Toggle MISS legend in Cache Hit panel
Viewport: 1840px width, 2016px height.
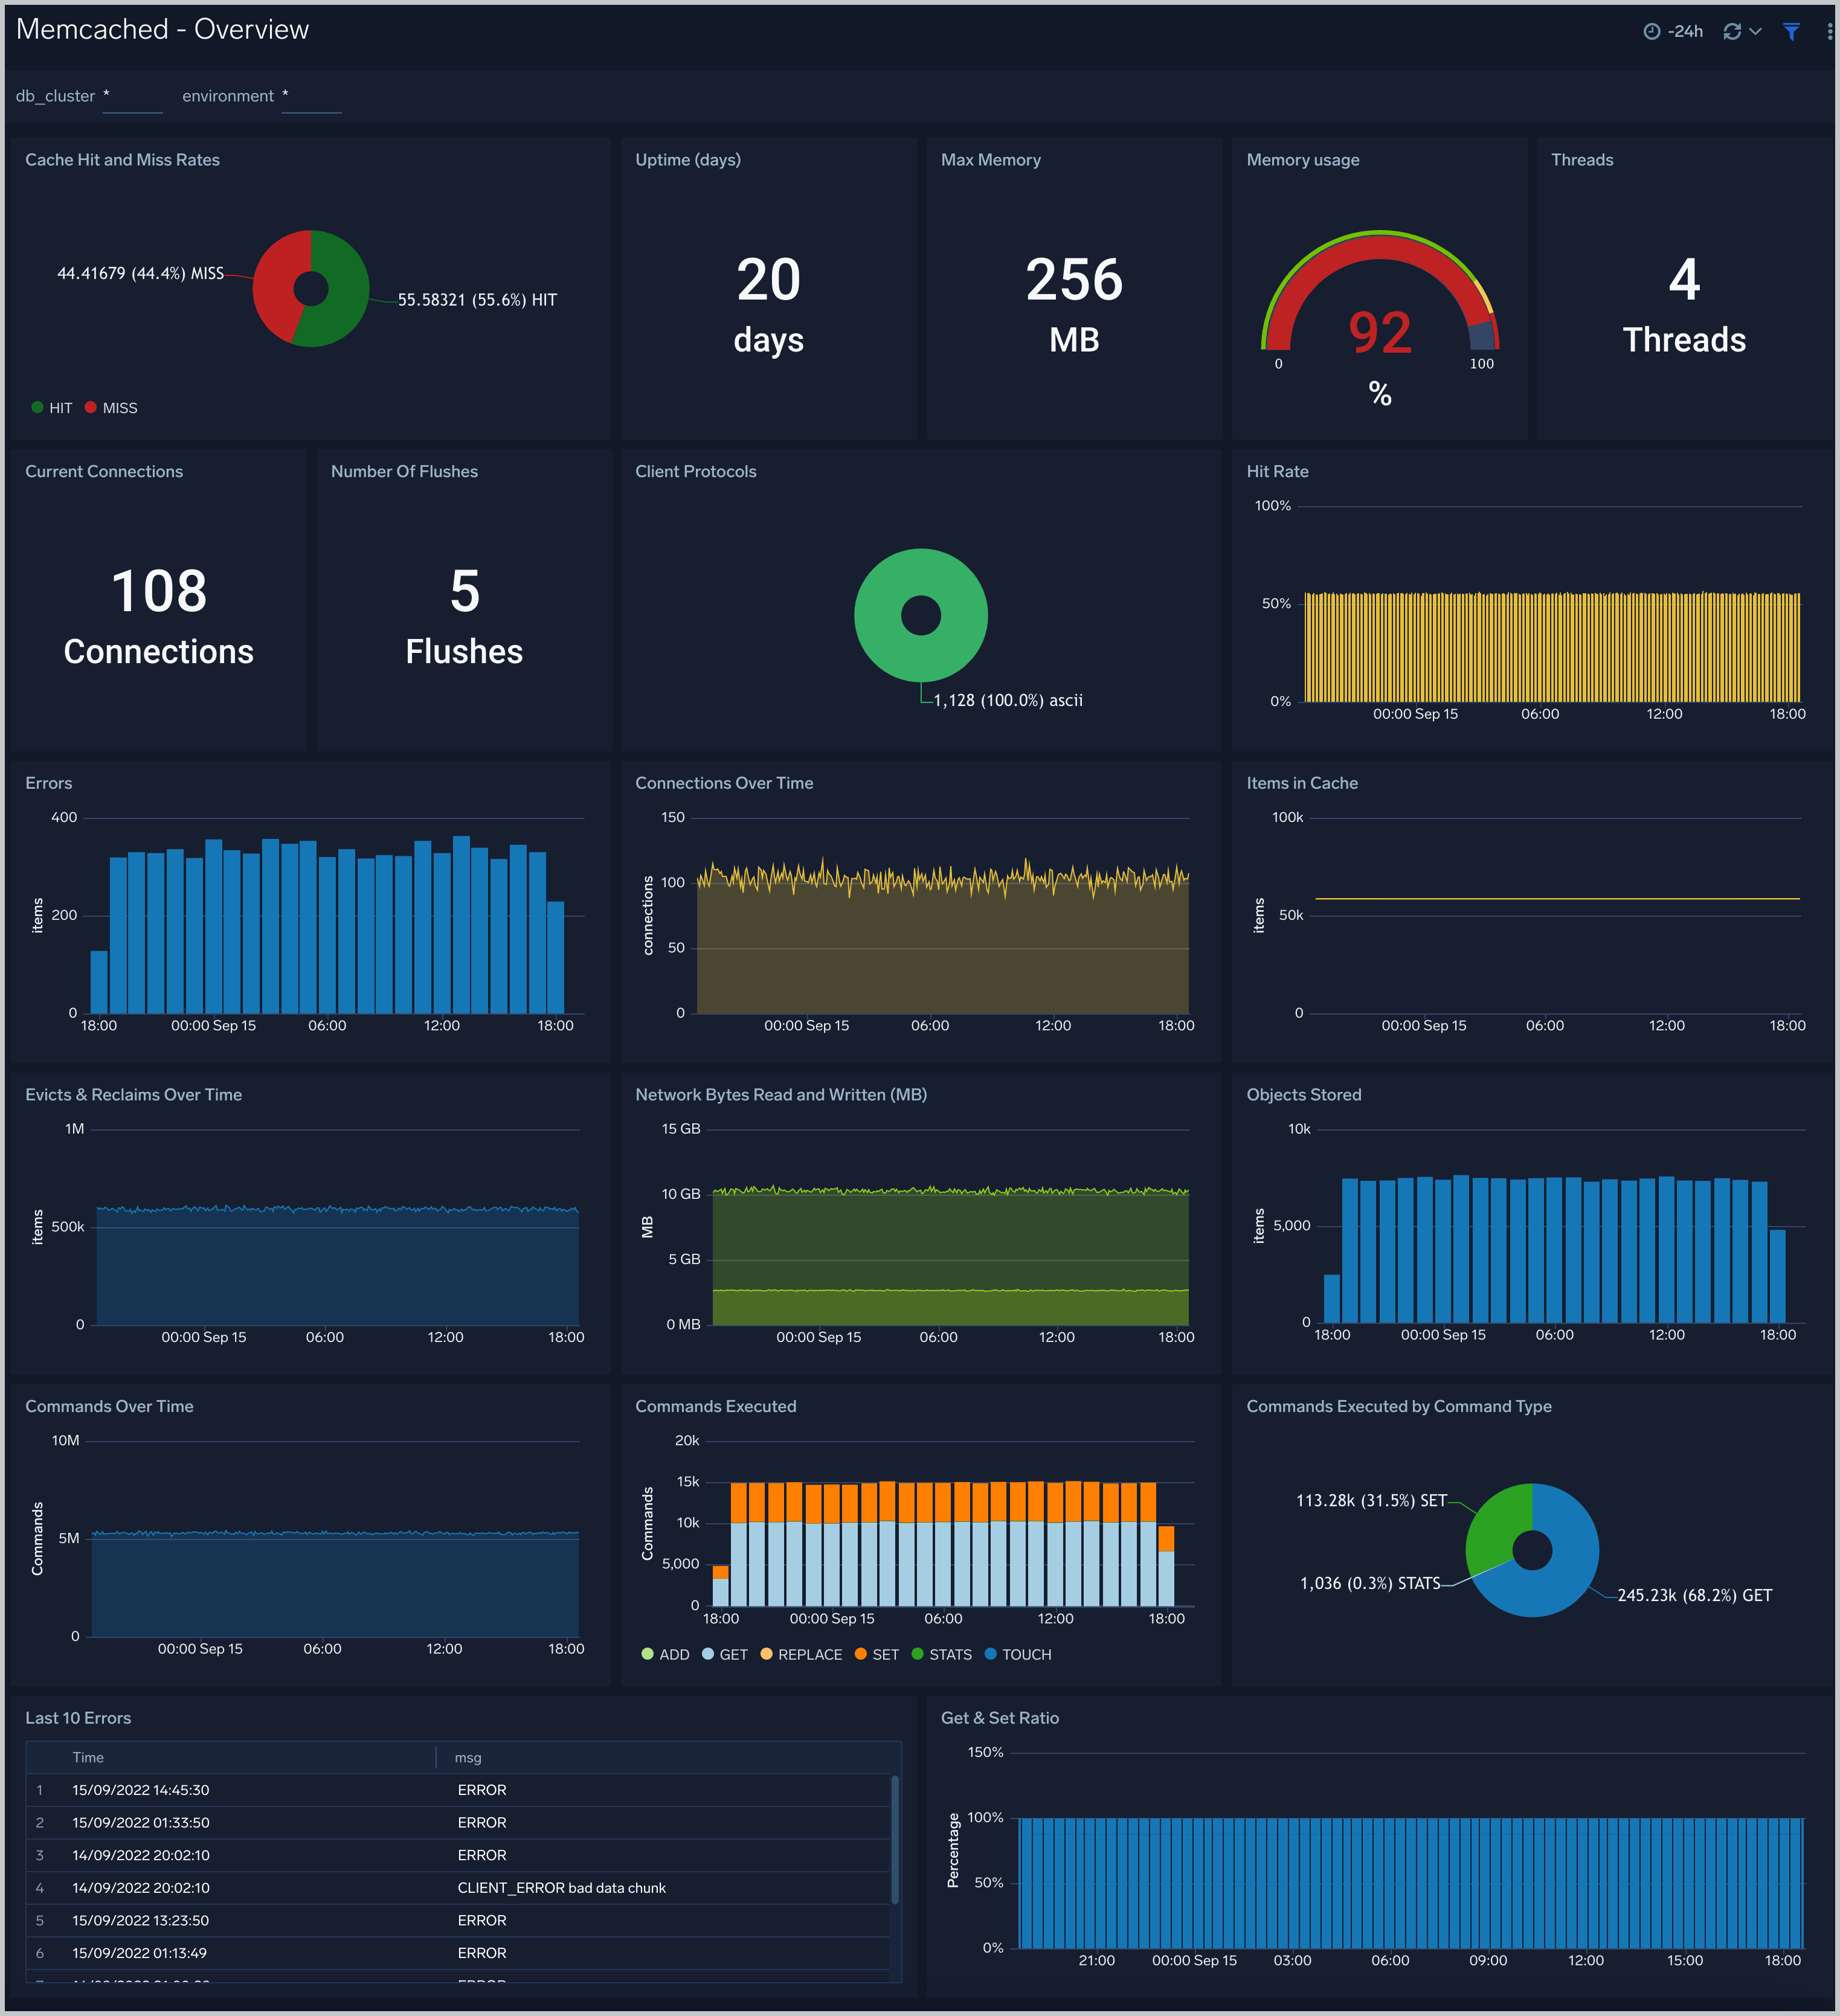point(111,408)
